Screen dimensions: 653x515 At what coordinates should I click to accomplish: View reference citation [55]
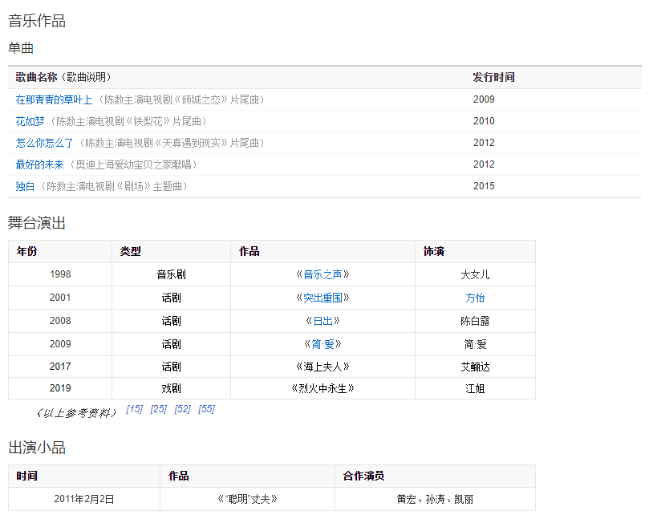(206, 409)
